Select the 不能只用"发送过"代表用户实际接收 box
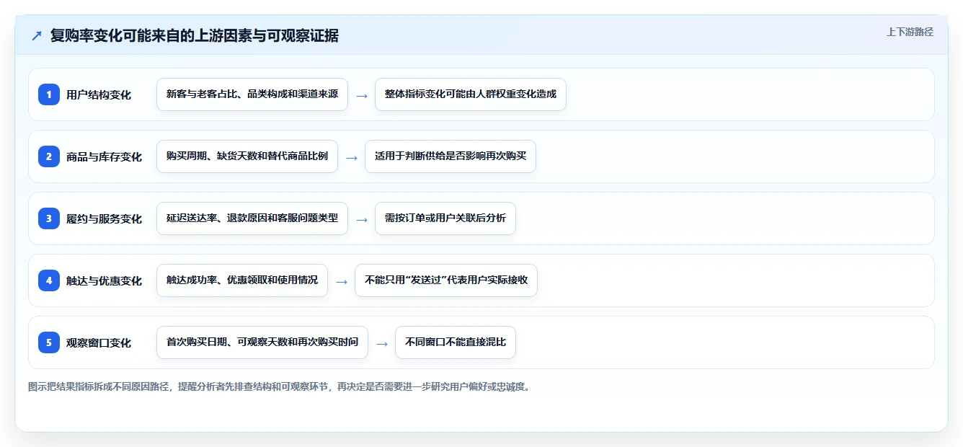963x447 pixels. click(x=446, y=280)
